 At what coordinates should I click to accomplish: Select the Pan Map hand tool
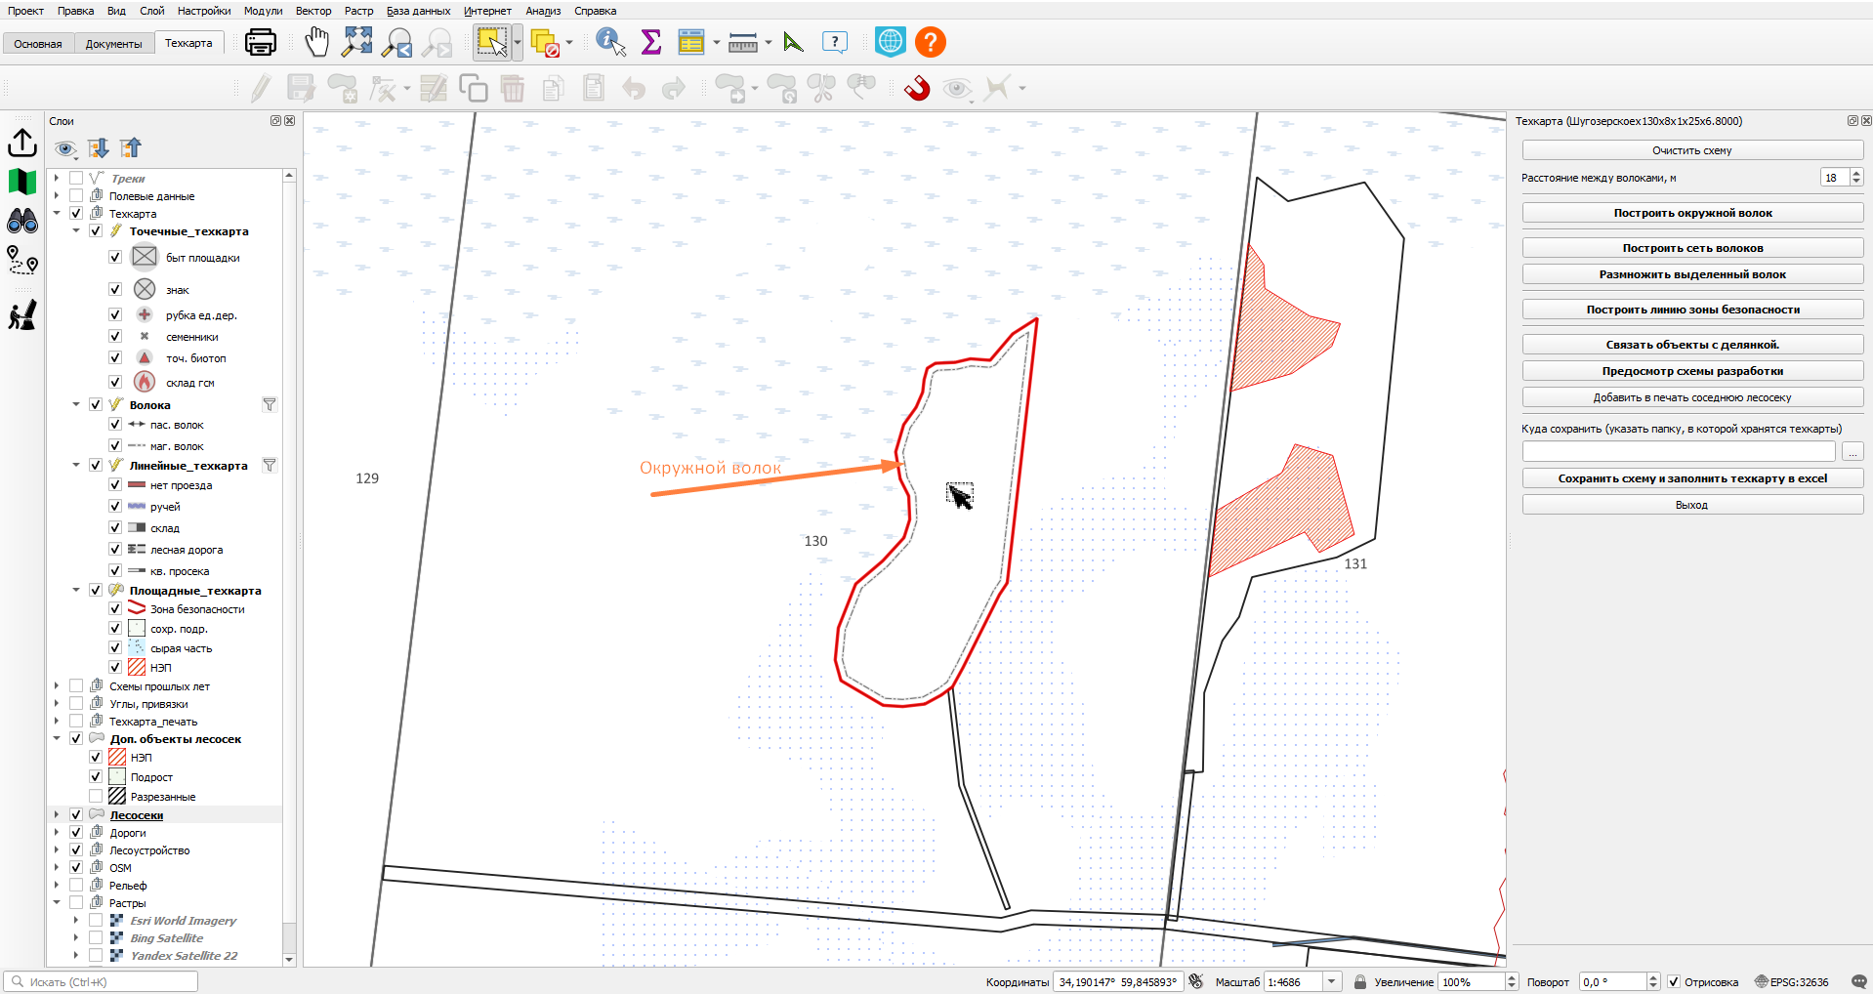click(316, 42)
